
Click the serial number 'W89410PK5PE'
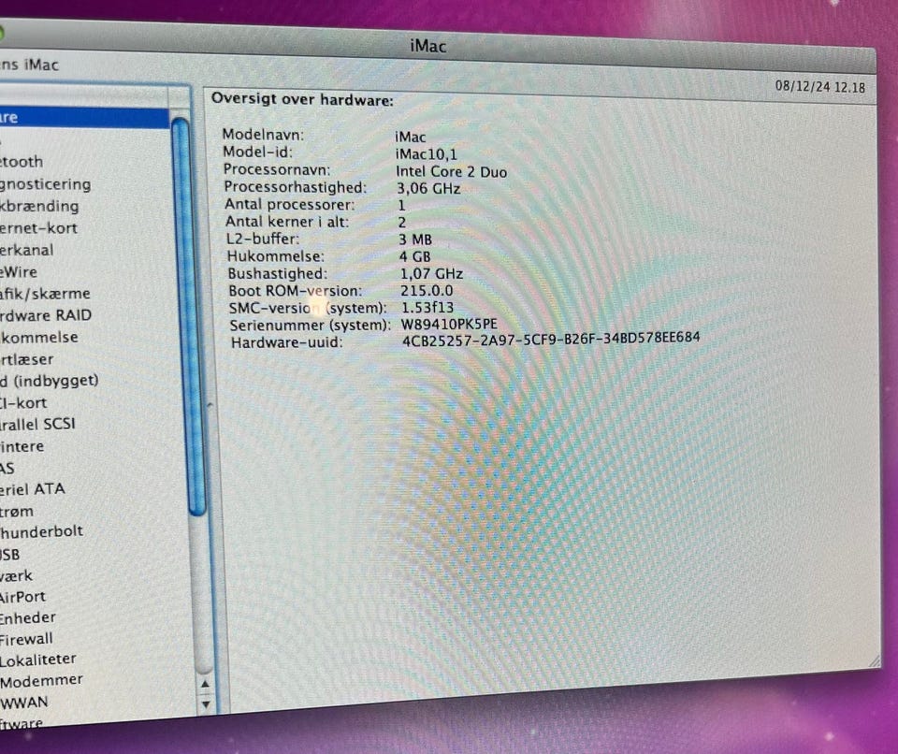click(449, 325)
